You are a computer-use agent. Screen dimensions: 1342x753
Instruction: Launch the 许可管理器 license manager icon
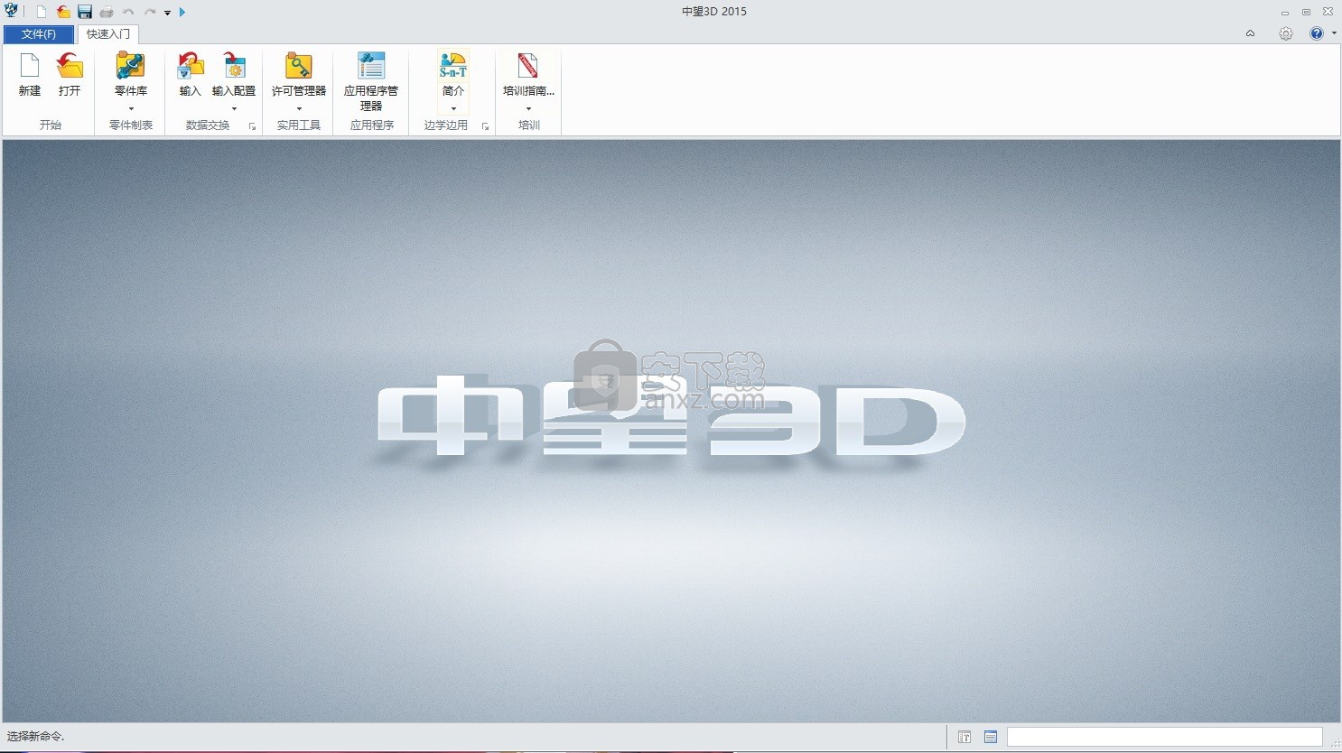(298, 68)
